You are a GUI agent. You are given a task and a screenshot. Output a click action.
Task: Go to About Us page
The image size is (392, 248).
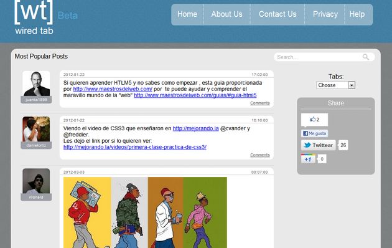pos(226,14)
